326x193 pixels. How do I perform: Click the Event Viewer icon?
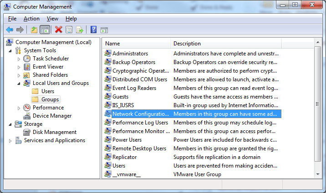coord(27,67)
